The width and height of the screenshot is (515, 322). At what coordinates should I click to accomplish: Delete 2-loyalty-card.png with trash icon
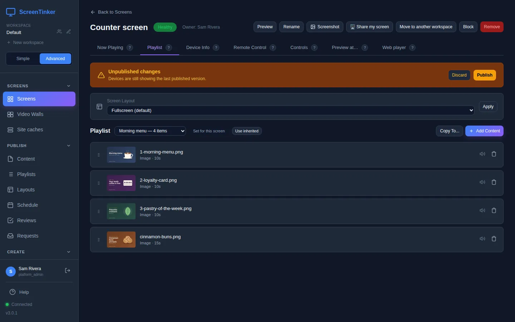[x=494, y=182]
